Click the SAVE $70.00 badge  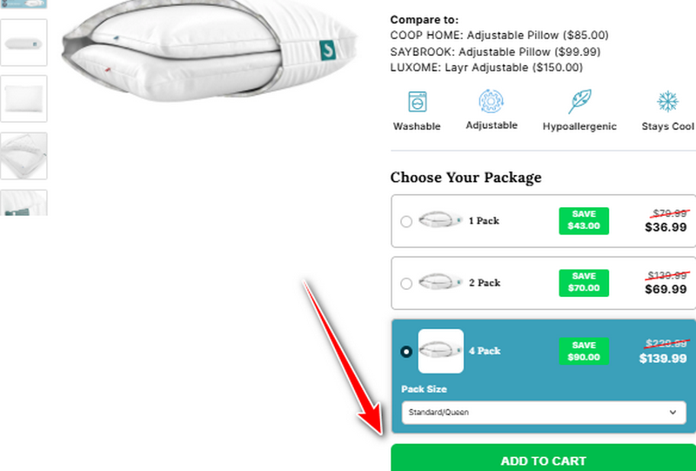click(584, 283)
